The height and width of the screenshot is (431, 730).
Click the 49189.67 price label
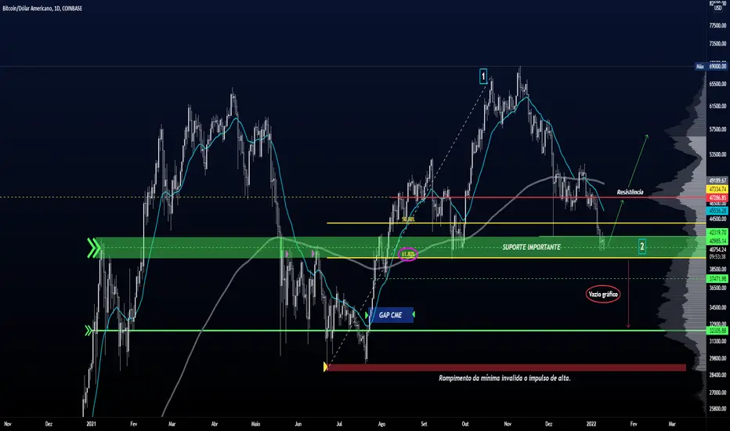[717, 180]
